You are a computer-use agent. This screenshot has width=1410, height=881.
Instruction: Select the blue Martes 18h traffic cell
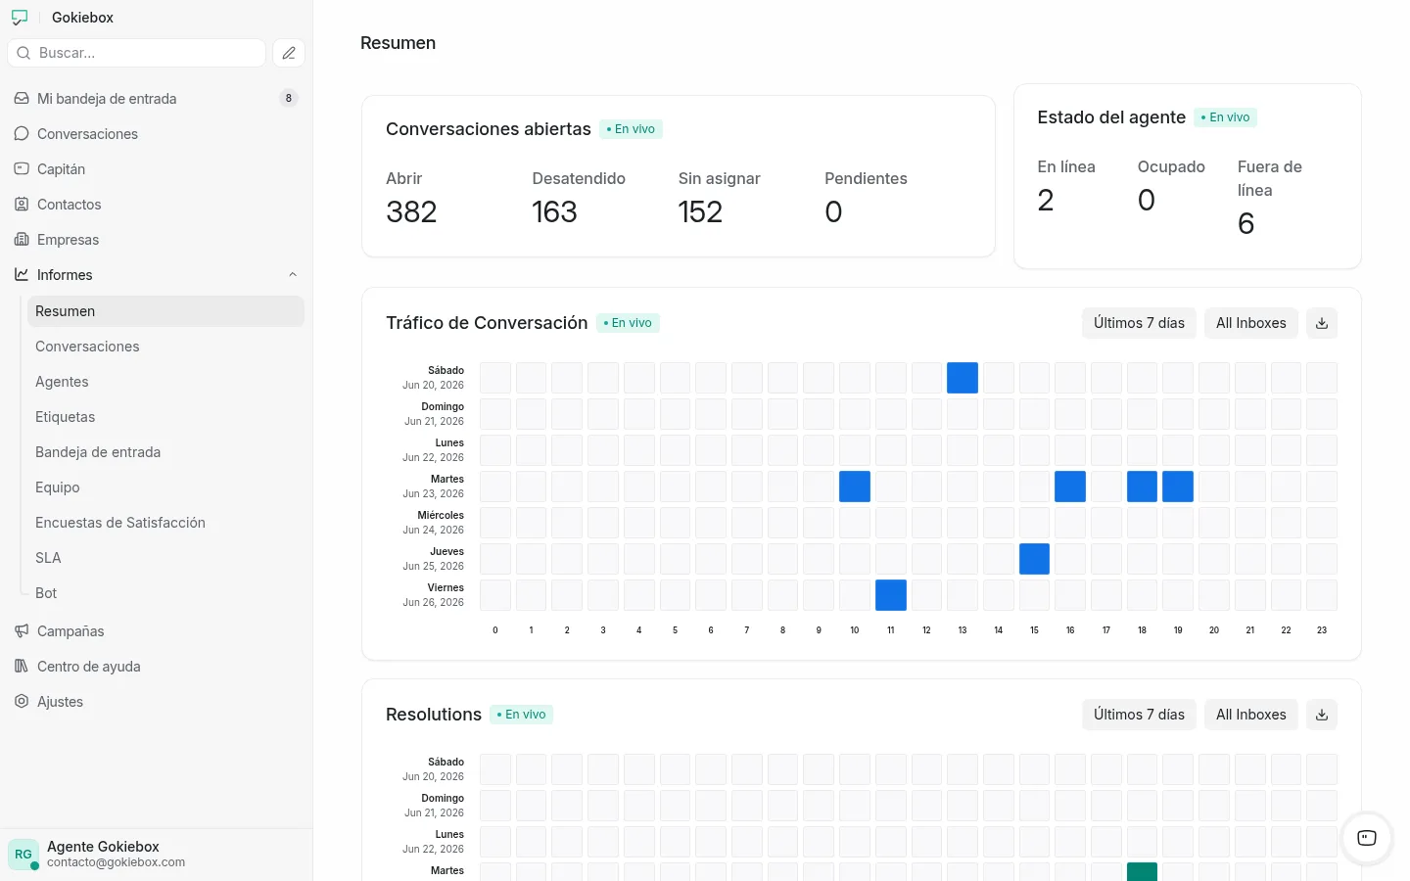(x=1143, y=487)
